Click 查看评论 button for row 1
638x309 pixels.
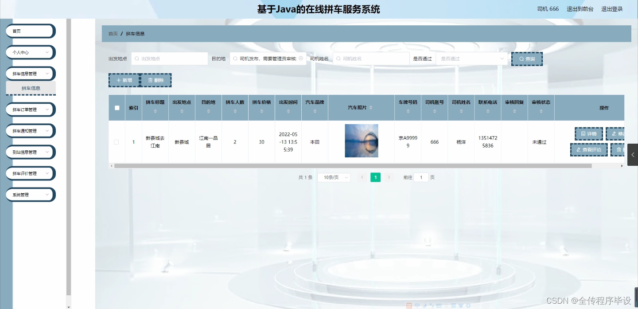(589, 150)
